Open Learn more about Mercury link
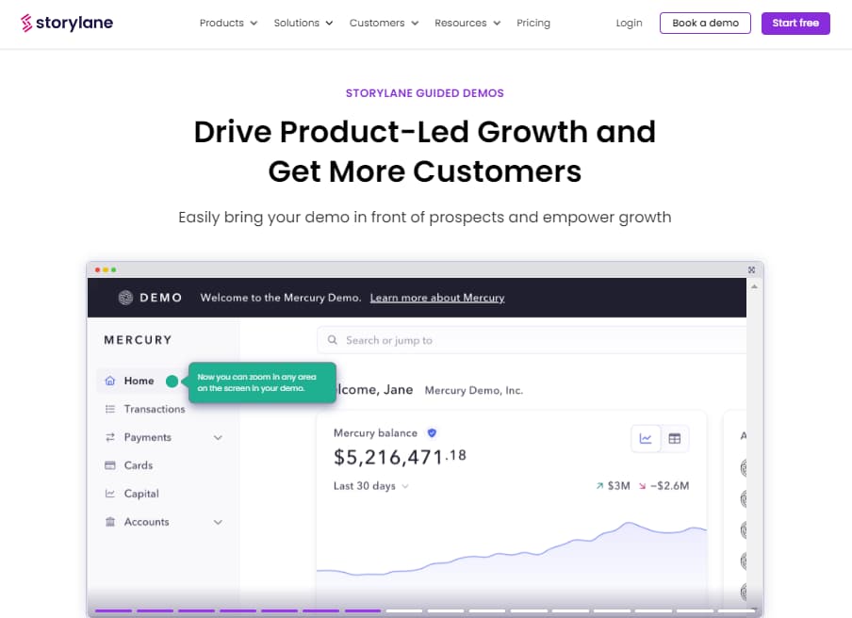 [437, 298]
